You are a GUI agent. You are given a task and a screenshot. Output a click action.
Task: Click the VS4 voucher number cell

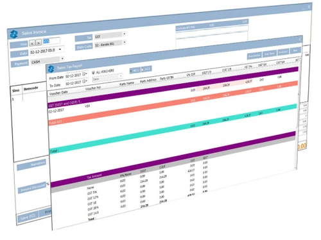click(87, 106)
